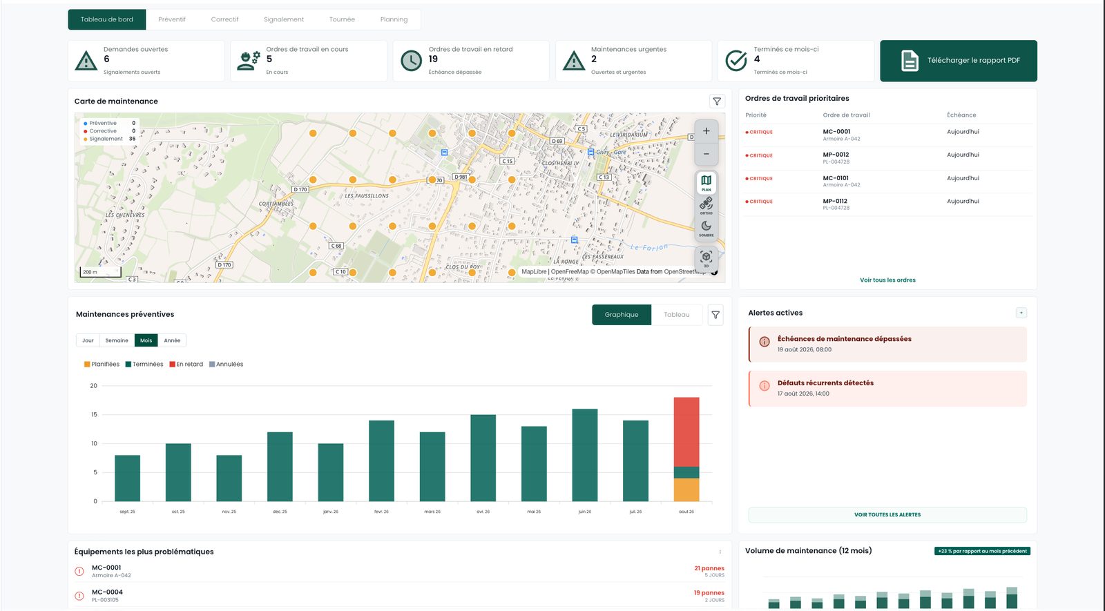Enable the Sombre dark map style
The image size is (1105, 611).
[x=706, y=228]
